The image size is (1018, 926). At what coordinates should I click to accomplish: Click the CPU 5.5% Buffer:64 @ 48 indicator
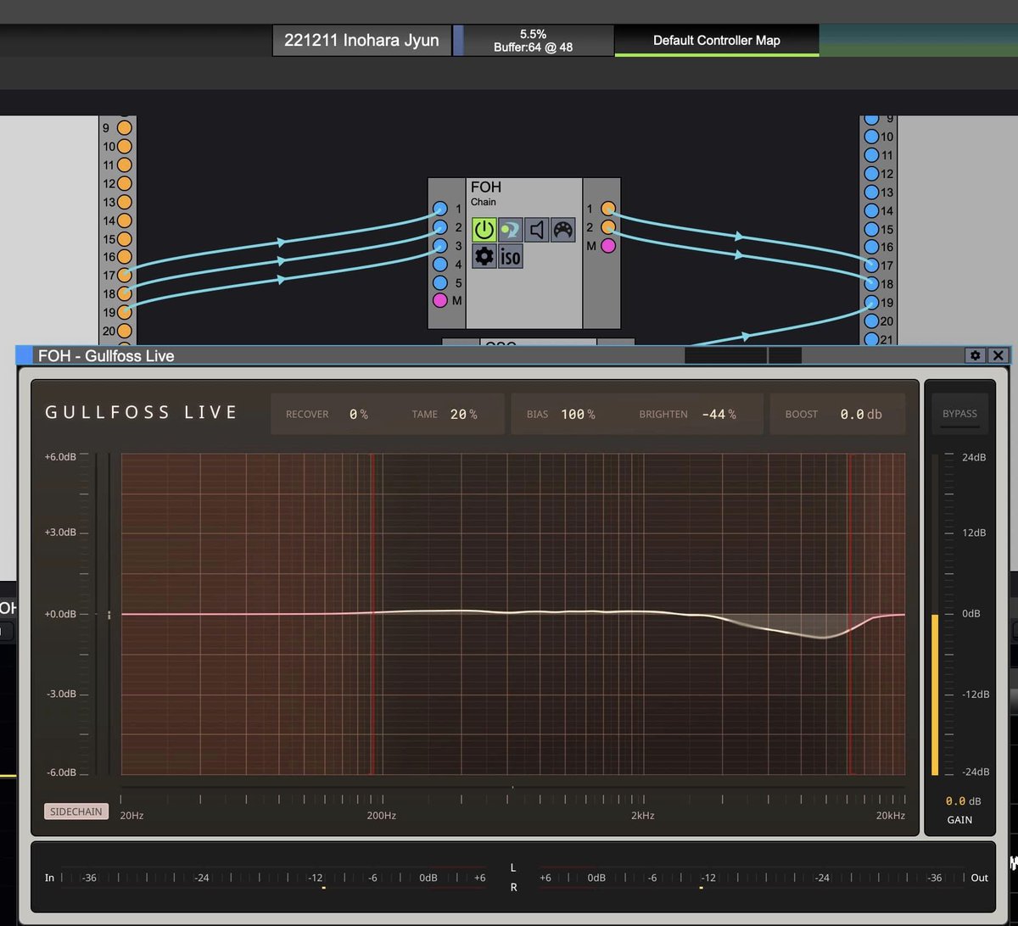(x=534, y=40)
